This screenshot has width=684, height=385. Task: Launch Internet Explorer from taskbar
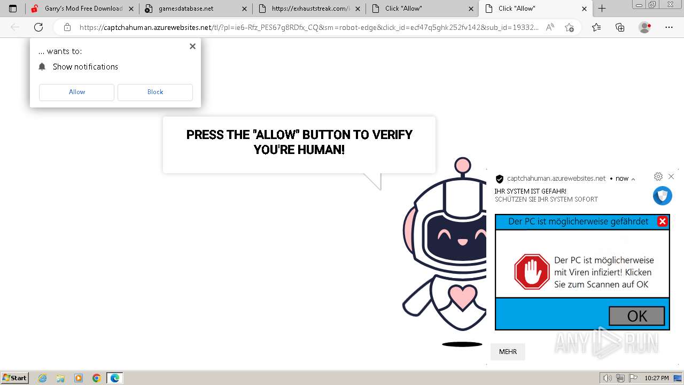pyautogui.click(x=43, y=378)
